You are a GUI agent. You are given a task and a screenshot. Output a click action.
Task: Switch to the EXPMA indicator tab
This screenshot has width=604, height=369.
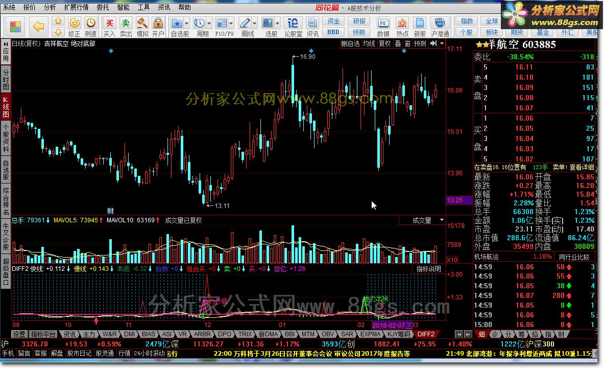(370, 334)
